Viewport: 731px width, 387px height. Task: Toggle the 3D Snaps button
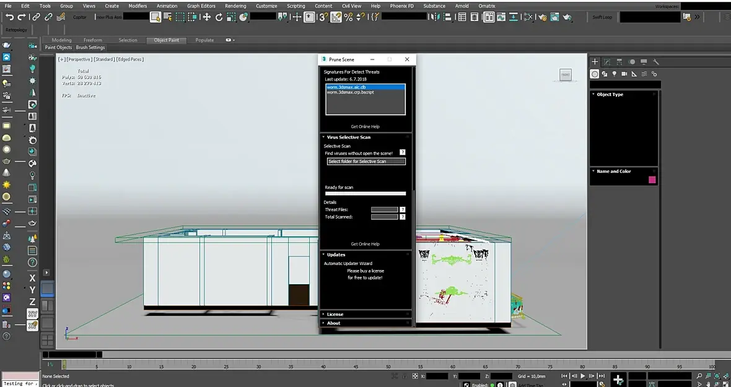pyautogui.click(x=323, y=17)
